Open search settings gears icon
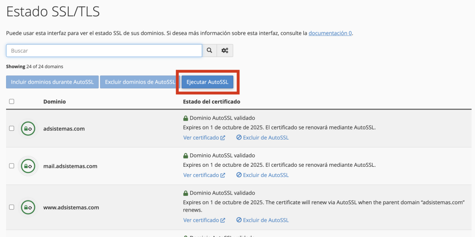The width and height of the screenshot is (475, 237). 225,50
